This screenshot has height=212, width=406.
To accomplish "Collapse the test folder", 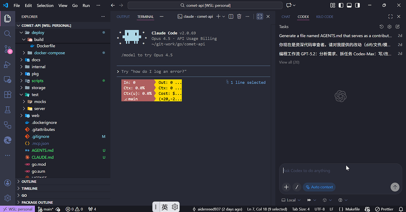I will point(63,94).
